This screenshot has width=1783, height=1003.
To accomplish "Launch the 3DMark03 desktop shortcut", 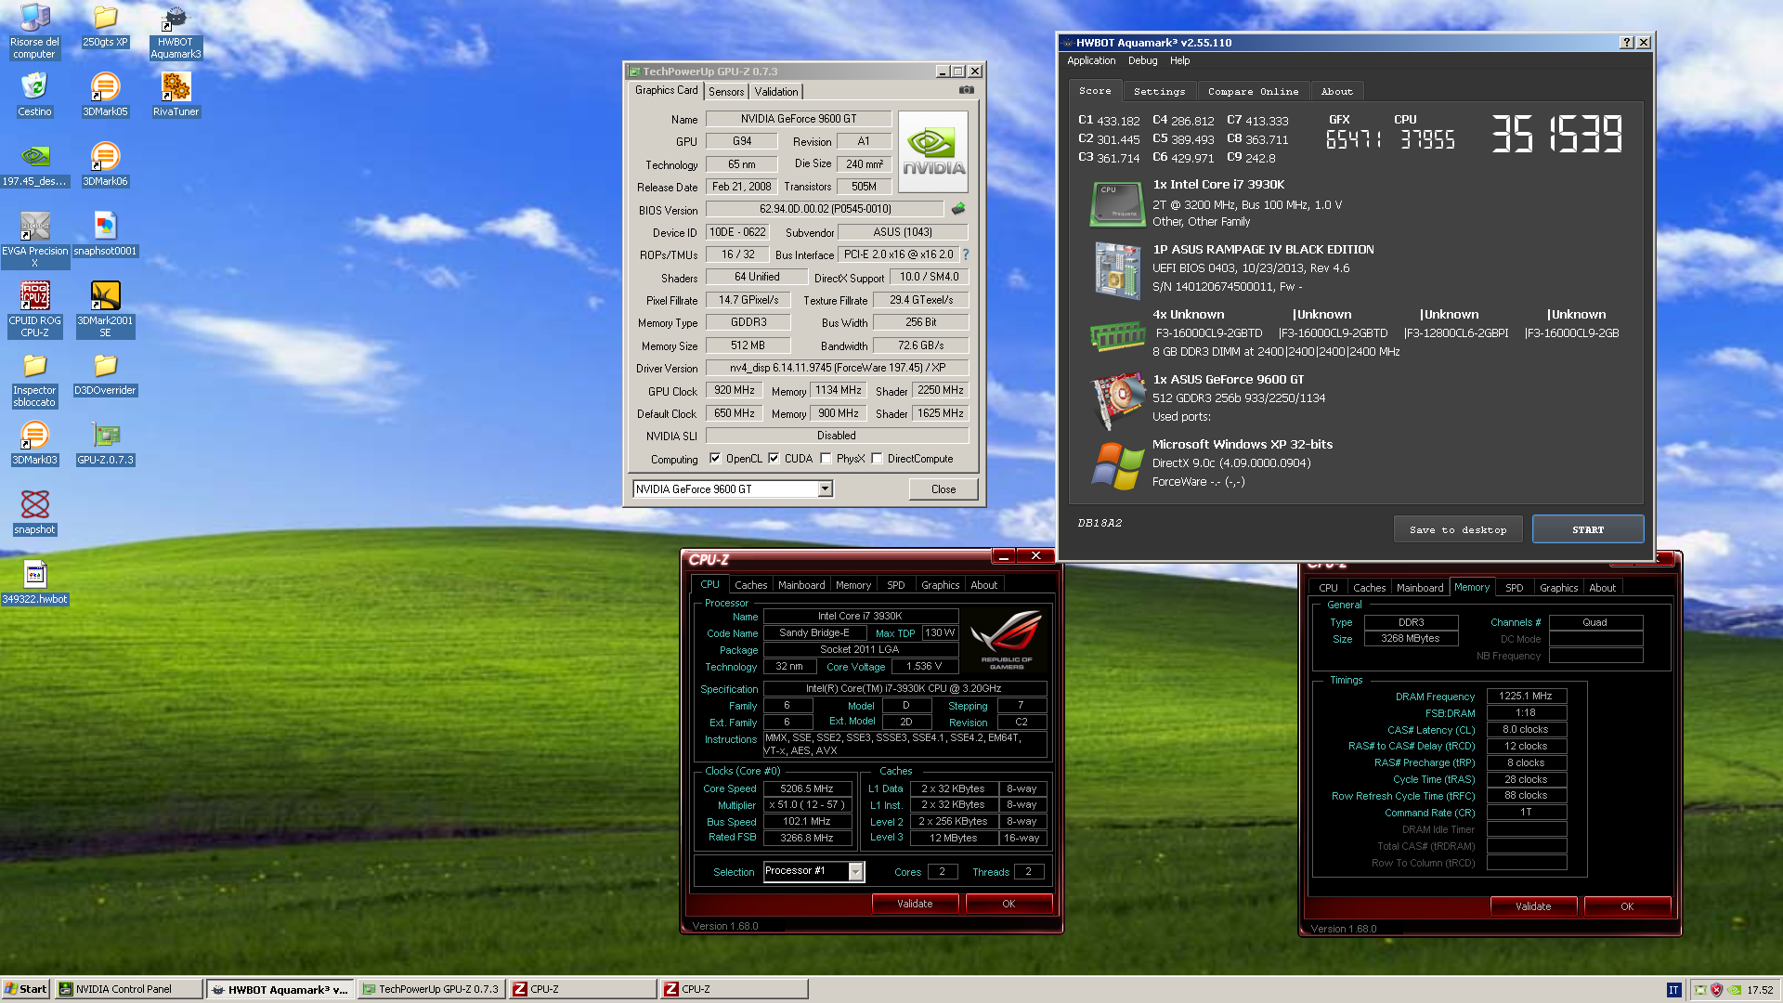I will (x=34, y=443).
